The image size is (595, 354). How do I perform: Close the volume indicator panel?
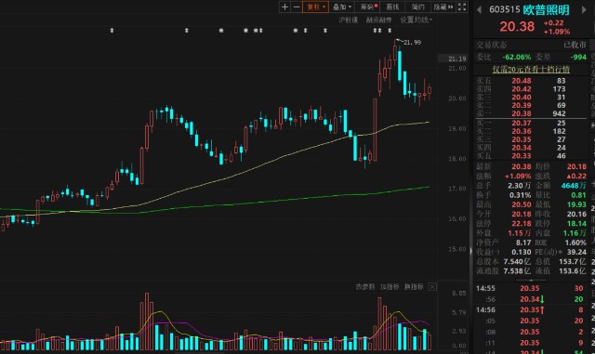point(432,287)
